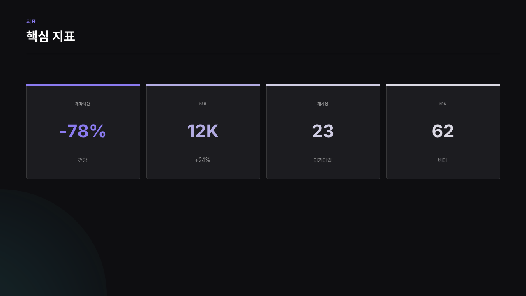The image size is (526, 296).
Task: Click the 아키타입 caption text
Action: (323, 160)
